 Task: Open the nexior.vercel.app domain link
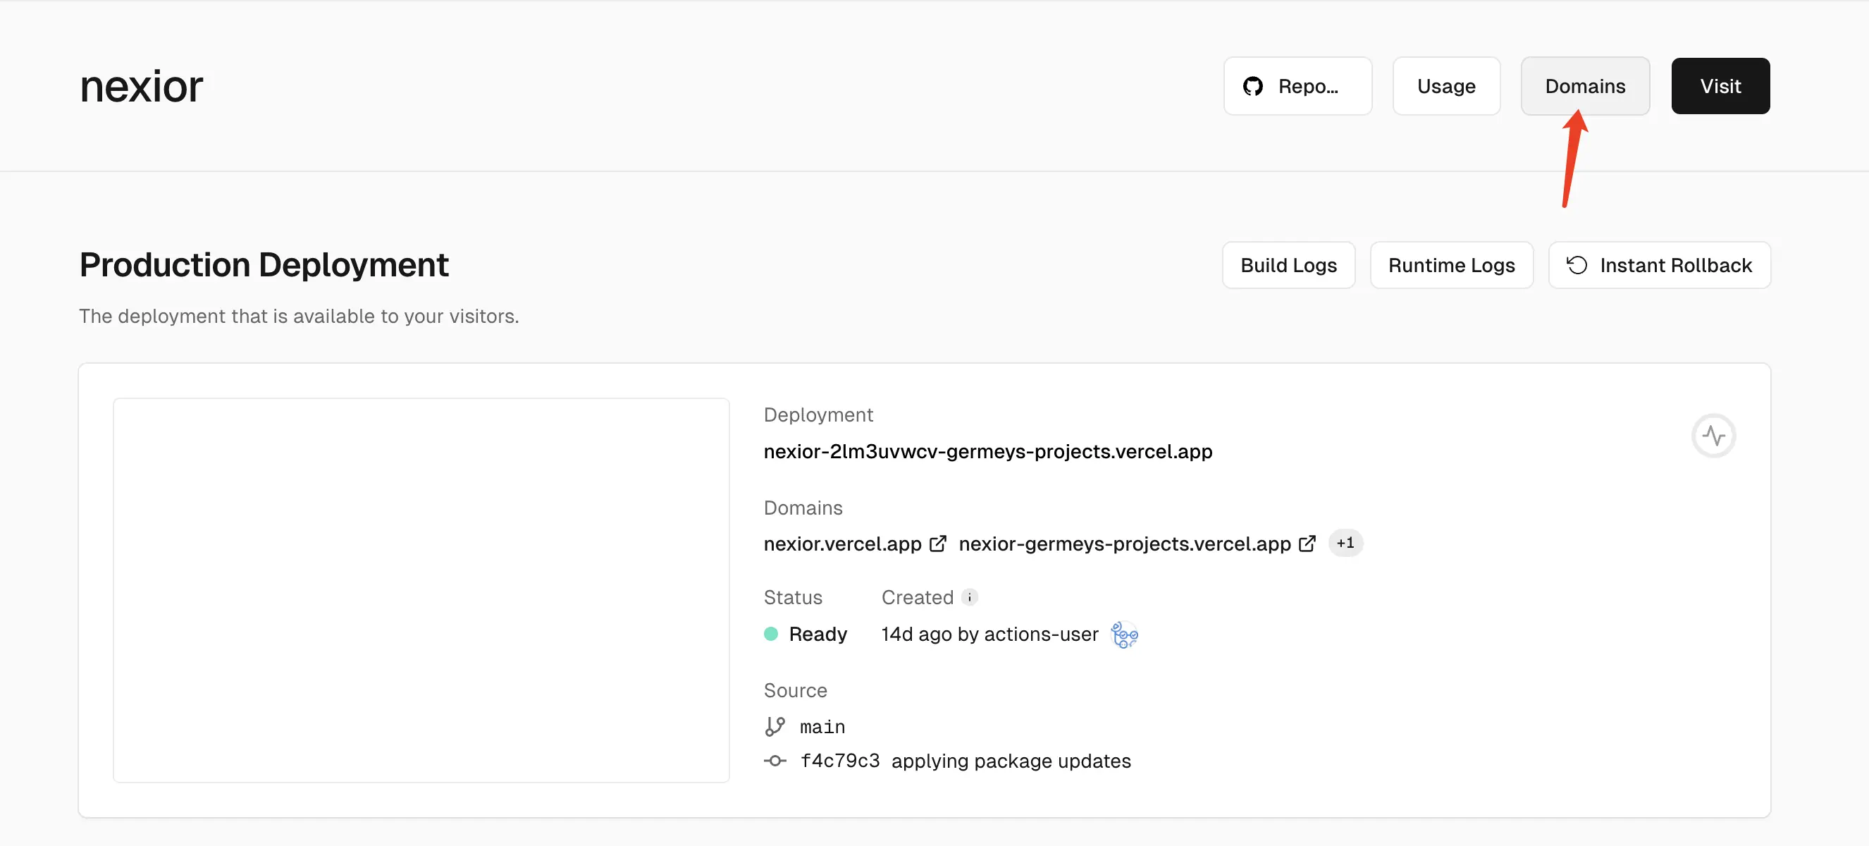(841, 544)
